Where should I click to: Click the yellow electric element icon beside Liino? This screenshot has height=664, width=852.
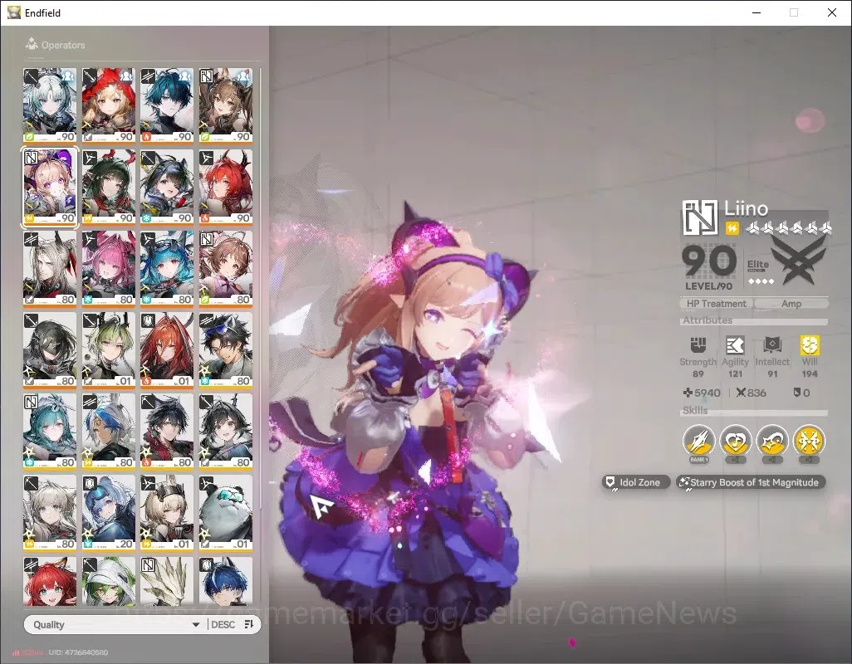(732, 228)
